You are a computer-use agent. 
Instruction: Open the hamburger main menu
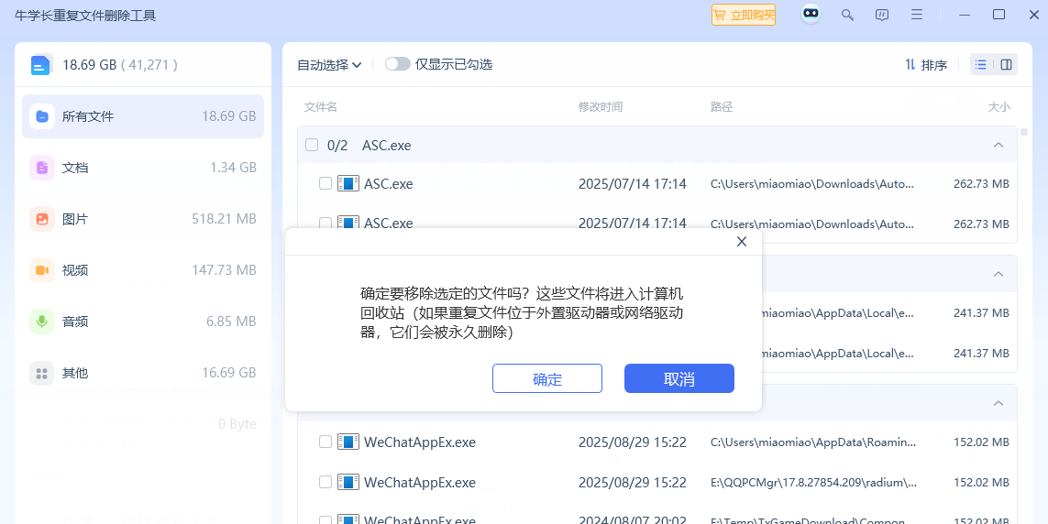(917, 15)
